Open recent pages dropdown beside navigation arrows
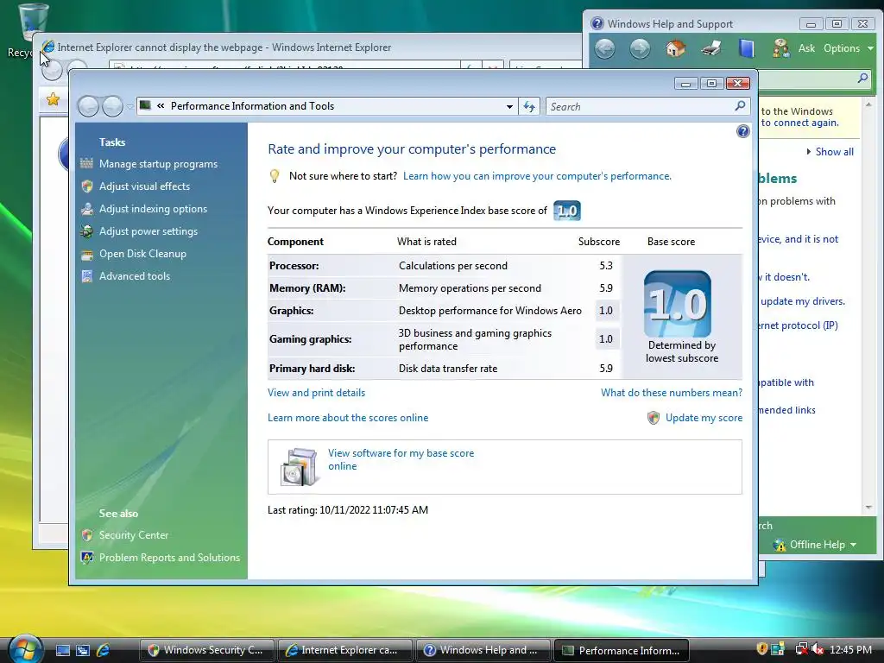Viewport: 884px width, 663px height. pyautogui.click(x=130, y=106)
